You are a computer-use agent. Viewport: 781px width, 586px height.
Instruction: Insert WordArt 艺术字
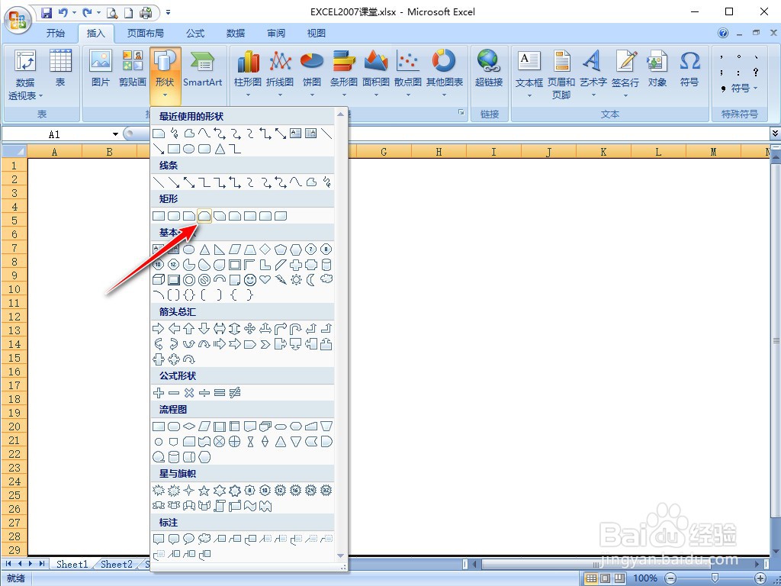[x=593, y=74]
